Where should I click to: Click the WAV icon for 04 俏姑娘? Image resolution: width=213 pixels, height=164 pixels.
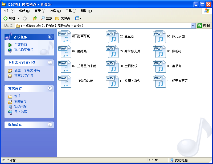(x=65, y=51)
